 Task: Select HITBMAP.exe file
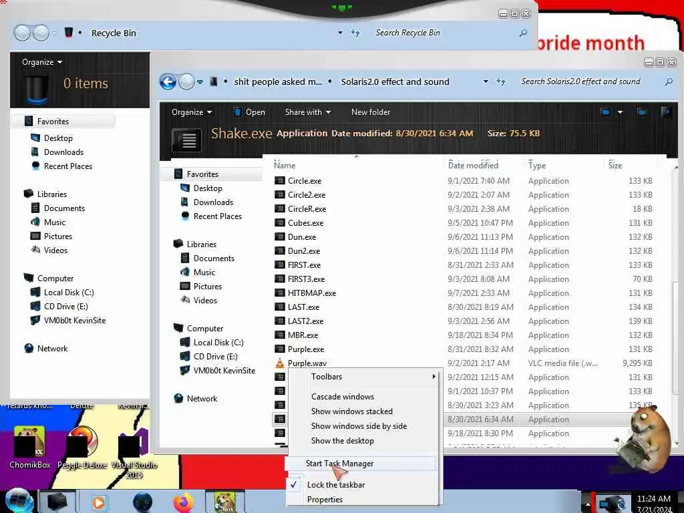click(x=312, y=293)
